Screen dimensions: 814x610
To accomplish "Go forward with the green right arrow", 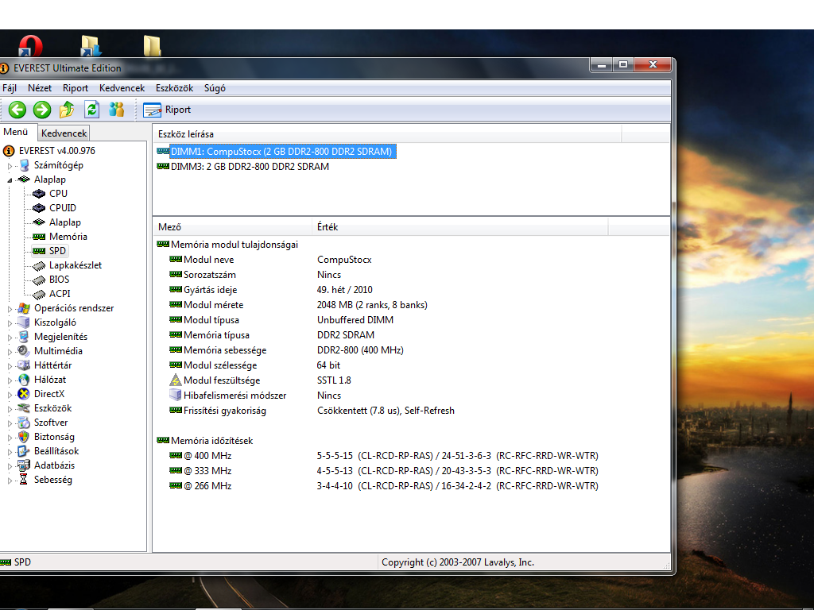I will point(42,110).
